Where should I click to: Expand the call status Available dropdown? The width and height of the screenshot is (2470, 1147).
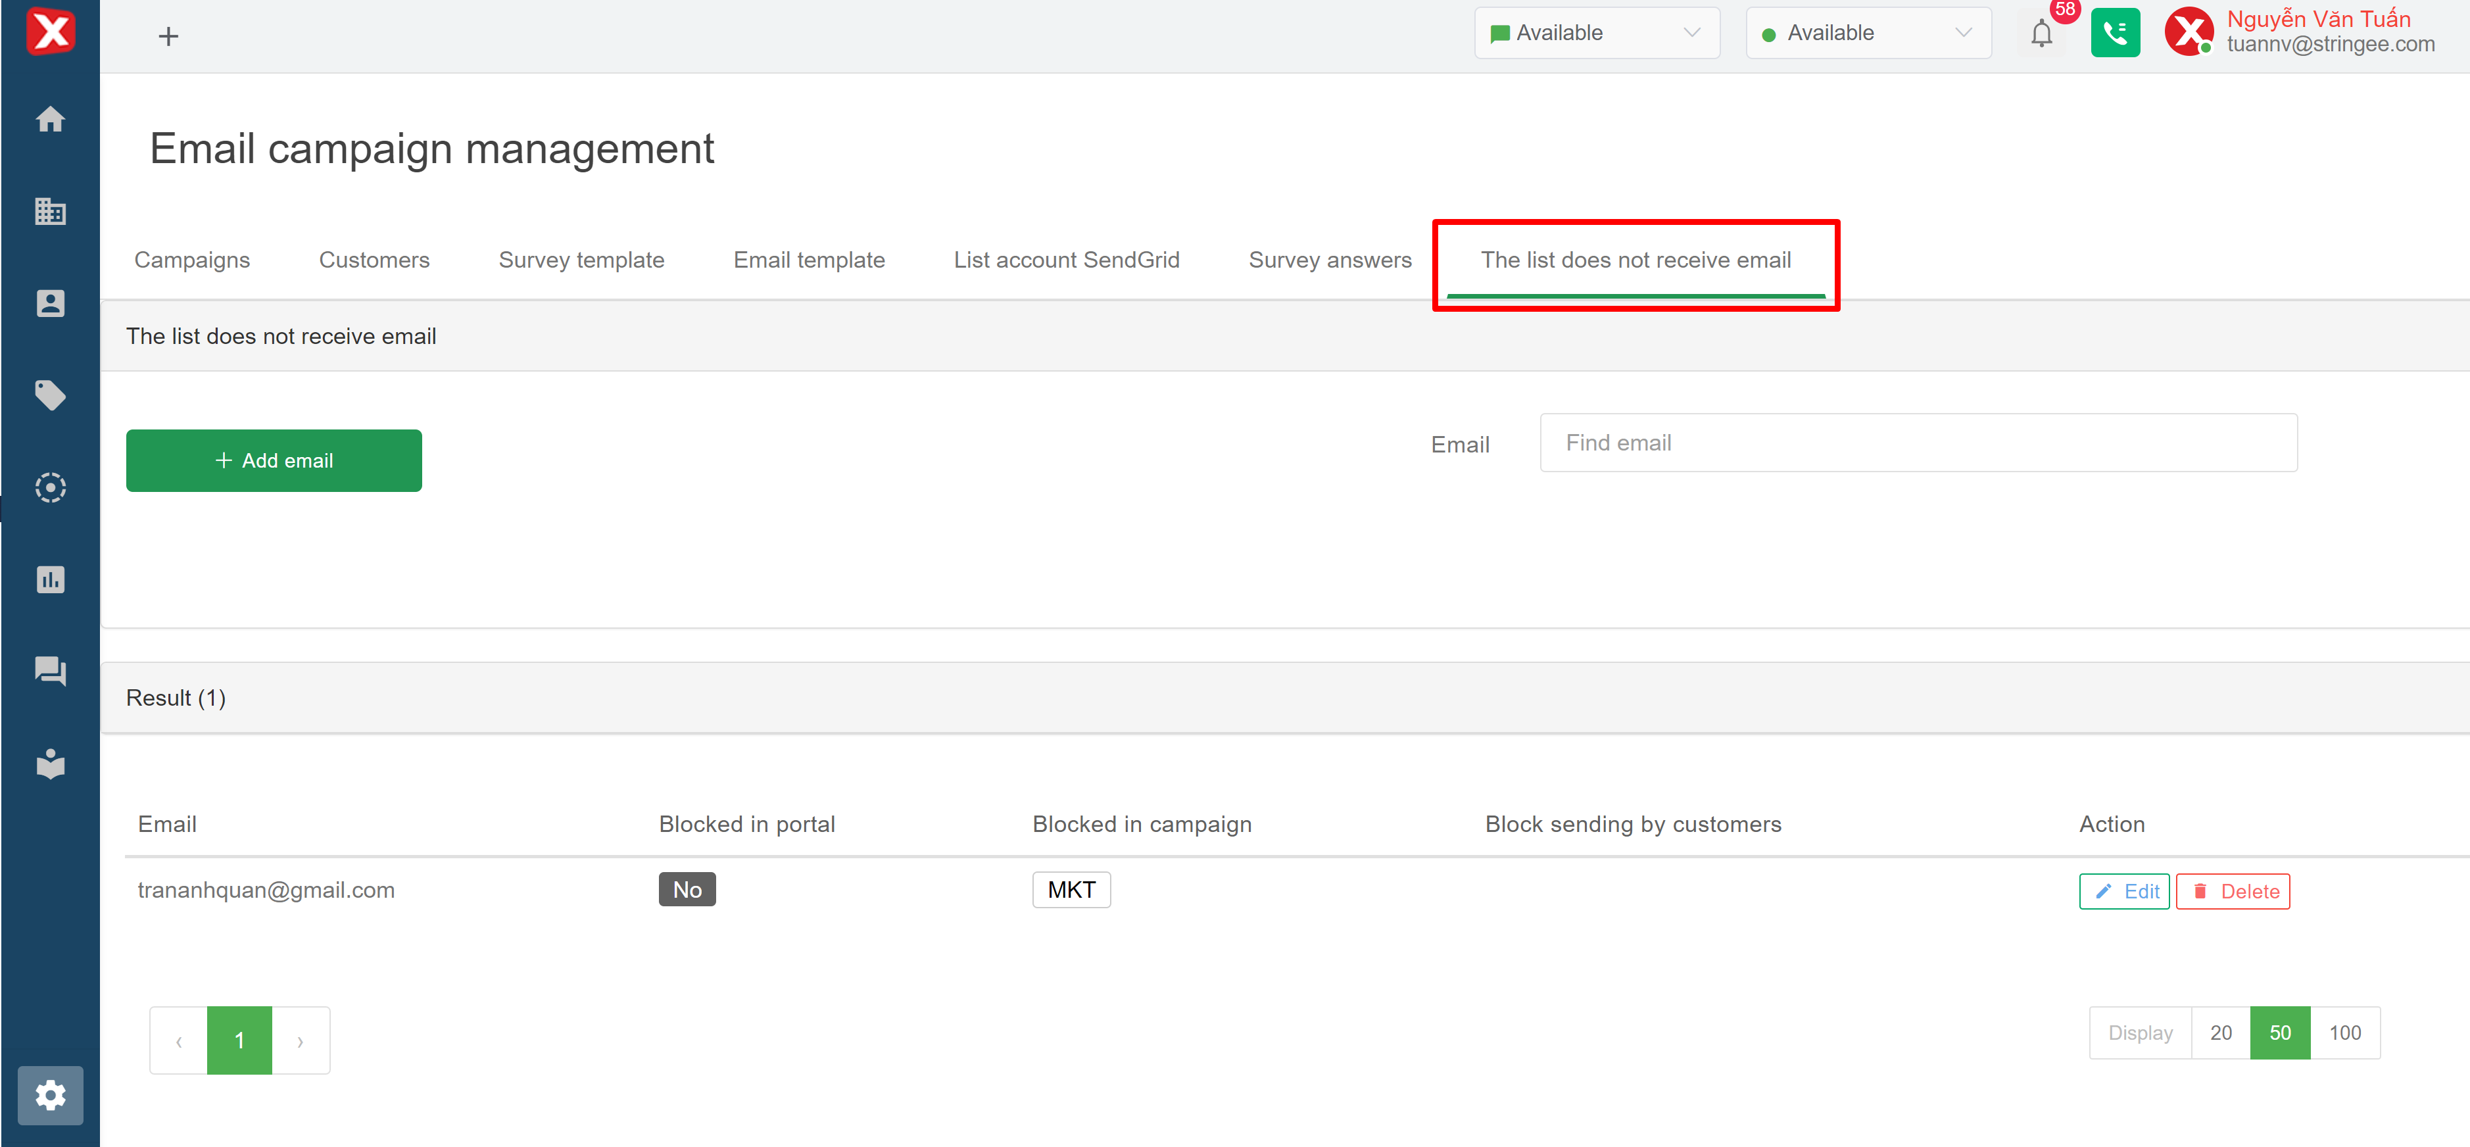click(1868, 34)
